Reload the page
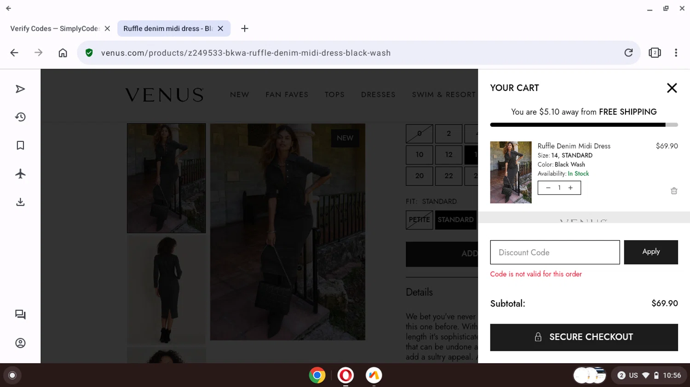Image resolution: width=690 pixels, height=387 pixels. pos(628,53)
